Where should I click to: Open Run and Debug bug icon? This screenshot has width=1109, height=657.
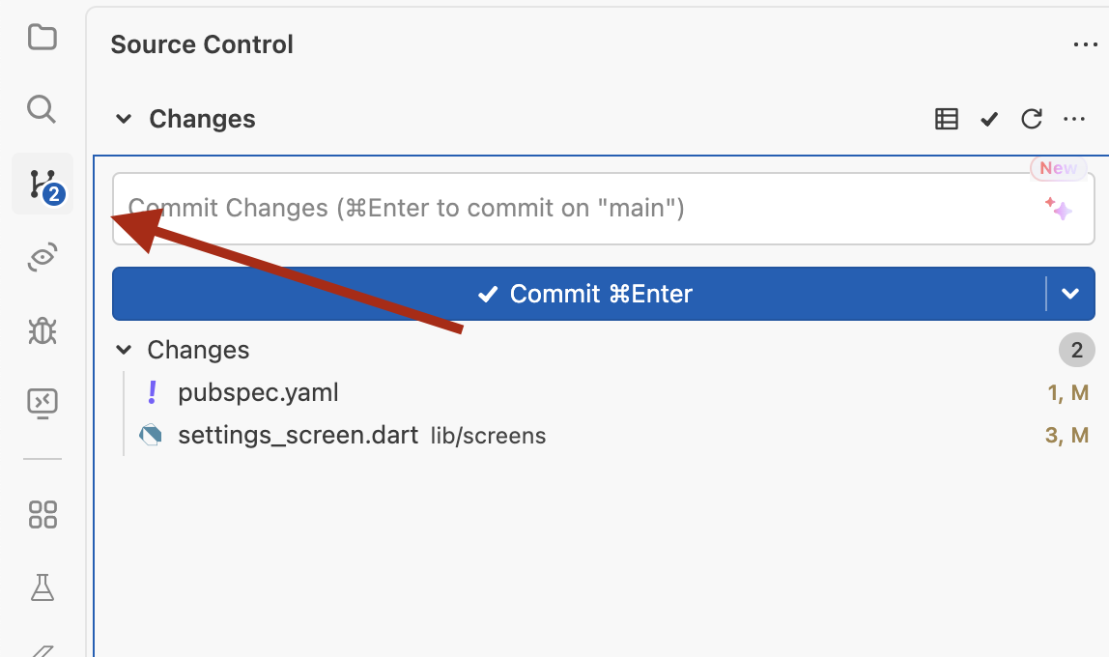click(x=43, y=330)
